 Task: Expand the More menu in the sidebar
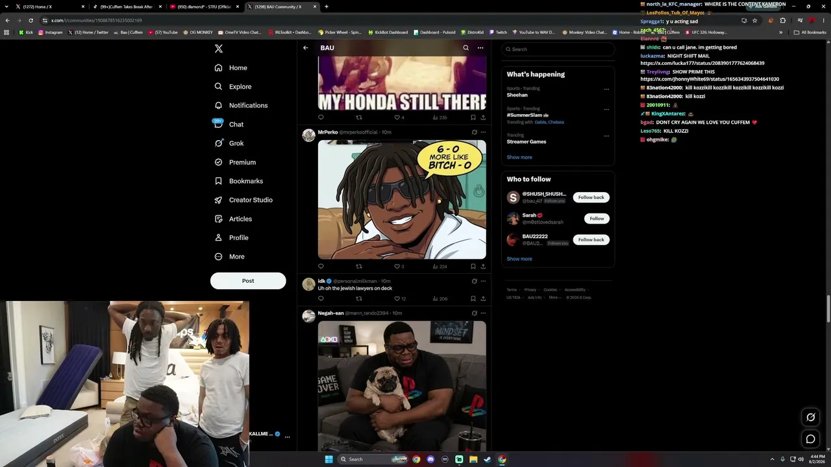(230, 256)
